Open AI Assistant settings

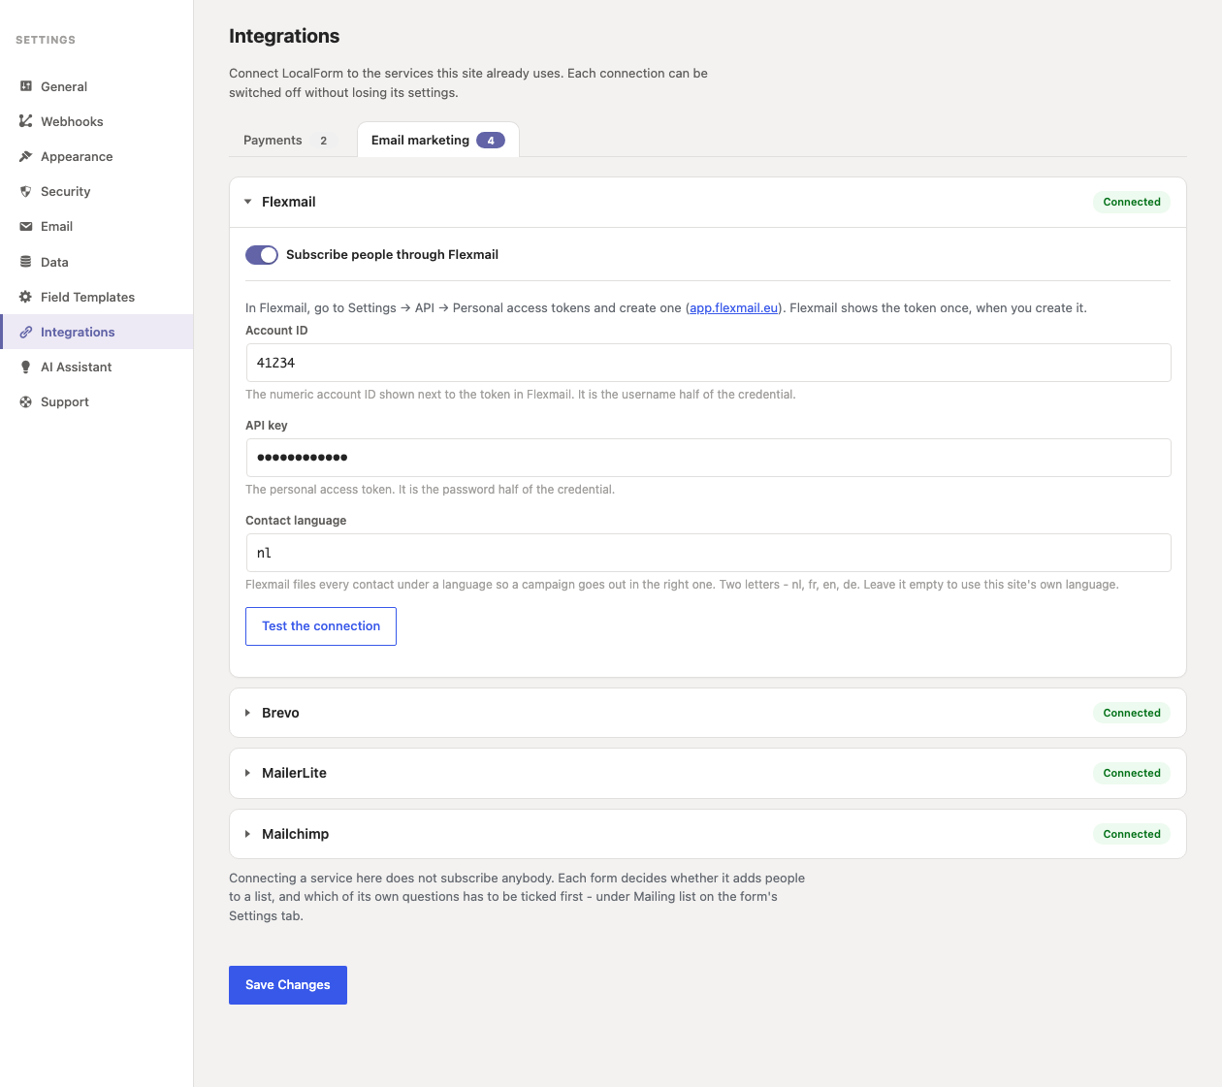point(97,367)
